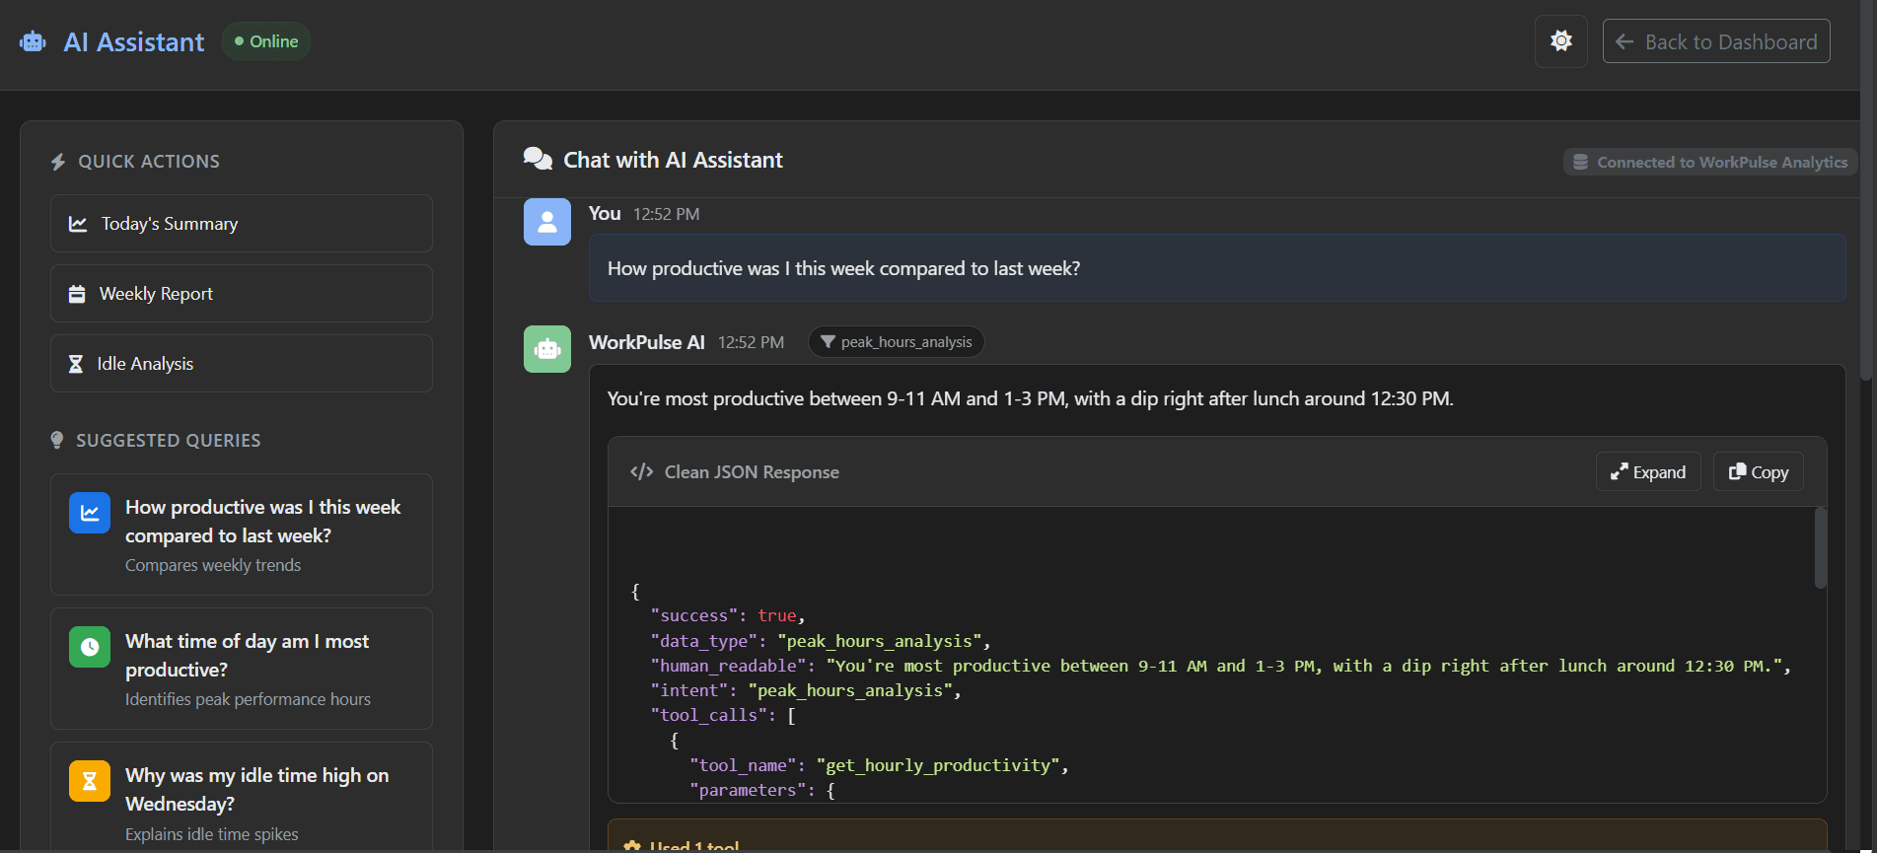Click the peak_hours_analysis filter tag
Image resolution: width=1877 pixels, height=853 pixels.
coord(897,341)
